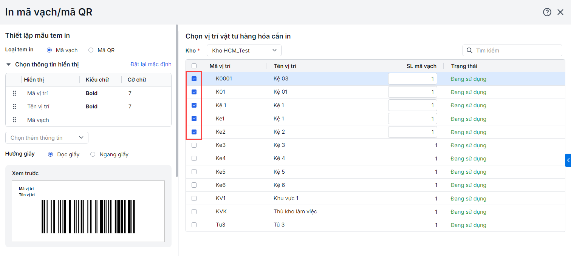Click the blue side panel collapse arrow
The height and width of the screenshot is (256, 571).
click(568, 160)
